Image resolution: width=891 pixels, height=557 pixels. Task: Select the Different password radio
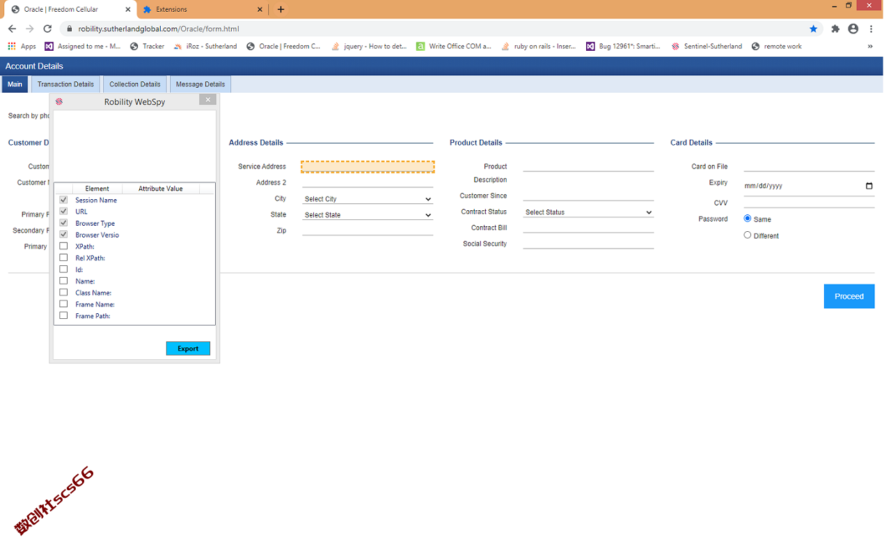click(x=748, y=235)
